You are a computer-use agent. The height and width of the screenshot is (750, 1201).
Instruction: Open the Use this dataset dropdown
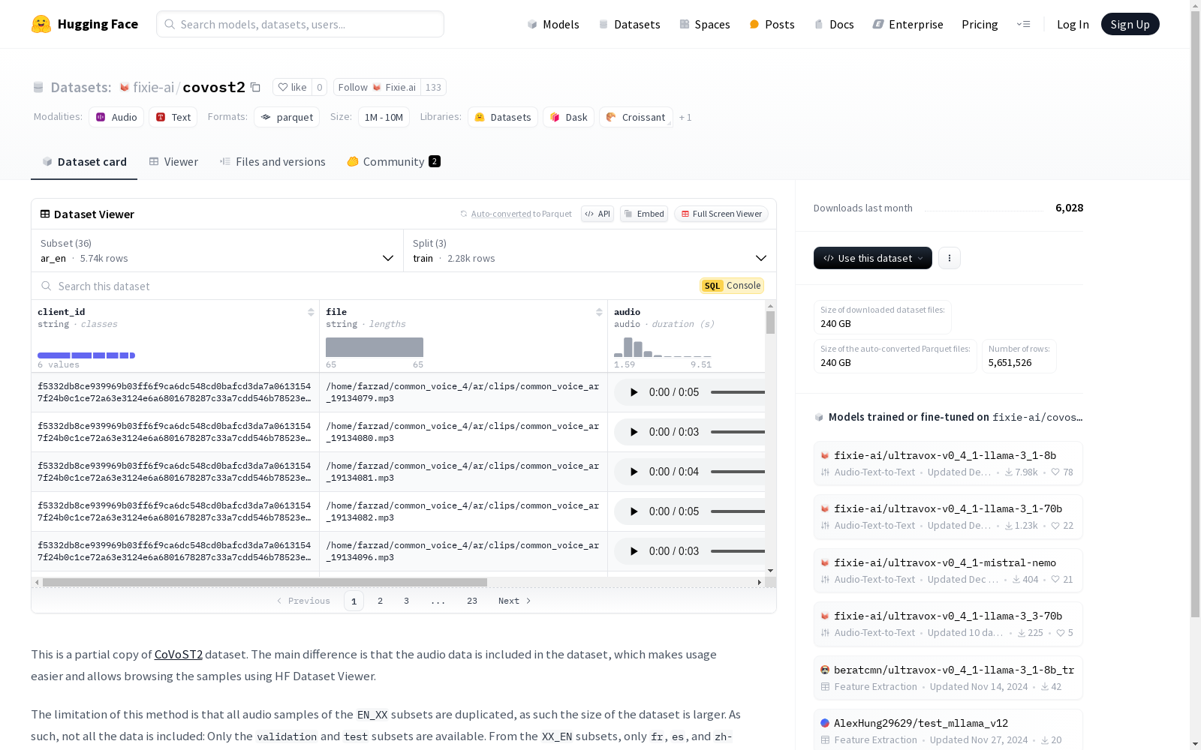(x=873, y=258)
